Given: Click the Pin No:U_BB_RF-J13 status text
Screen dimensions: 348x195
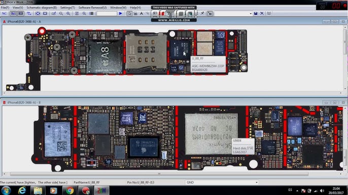Looking at the screenshot, I should tap(141, 182).
